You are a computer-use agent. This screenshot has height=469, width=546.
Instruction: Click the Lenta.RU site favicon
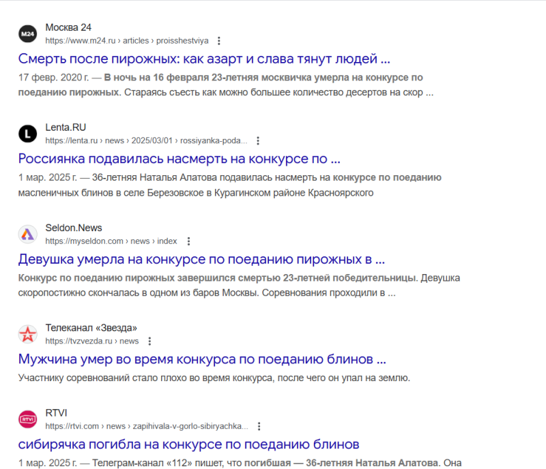pyautogui.click(x=27, y=134)
